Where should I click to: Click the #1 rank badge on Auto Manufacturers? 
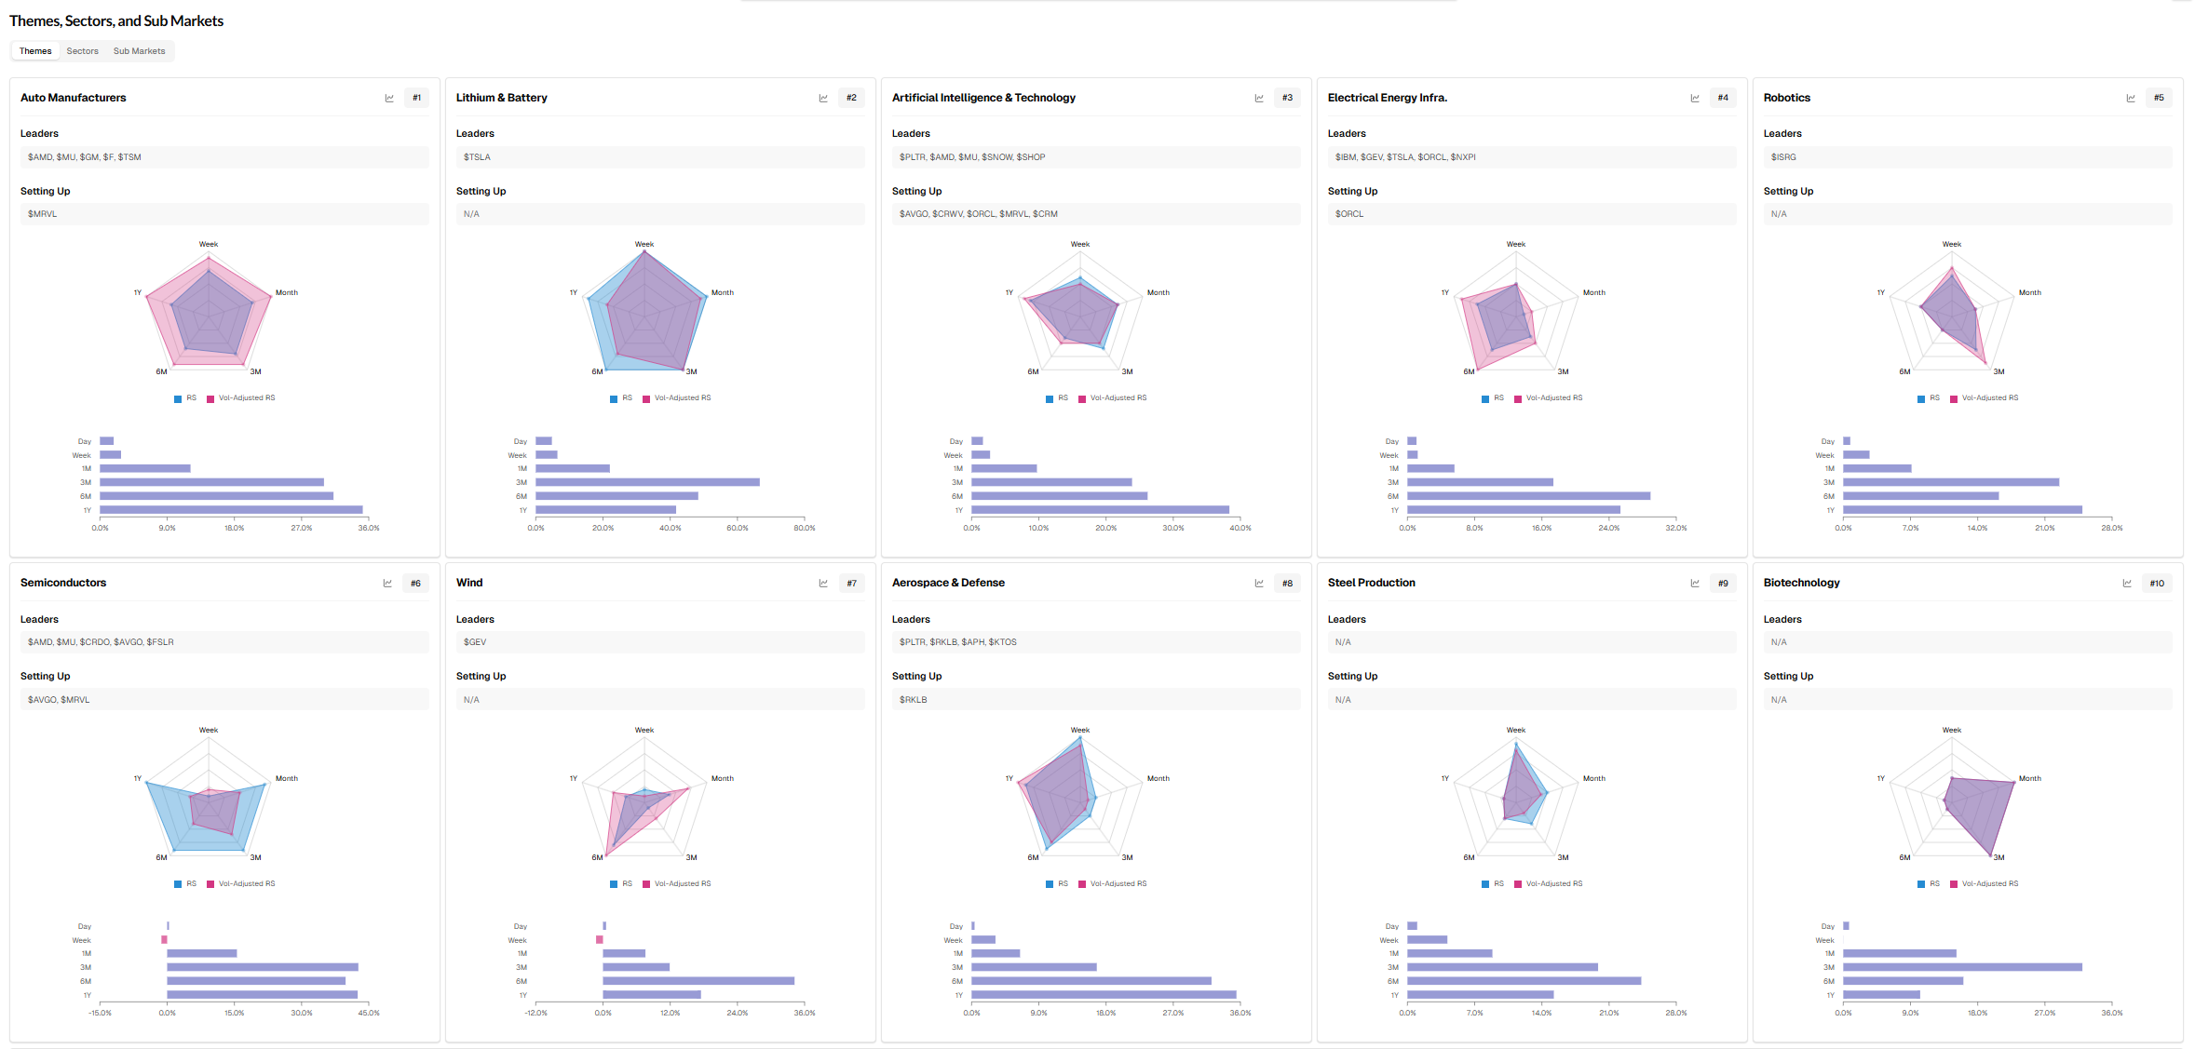pos(416,98)
